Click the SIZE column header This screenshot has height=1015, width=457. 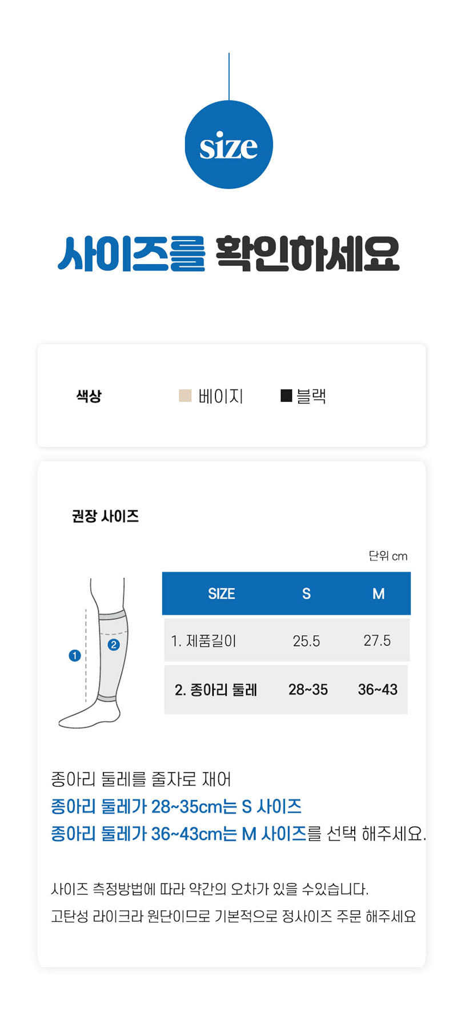(x=221, y=594)
